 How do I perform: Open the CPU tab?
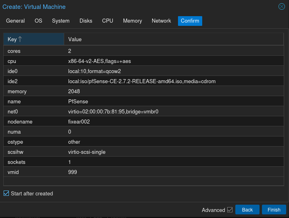(x=107, y=21)
